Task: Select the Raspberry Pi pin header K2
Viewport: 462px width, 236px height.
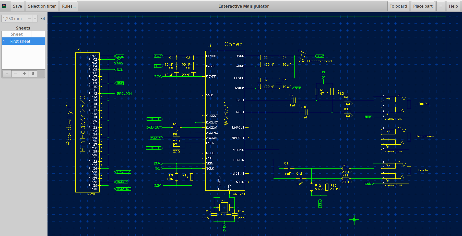Action: tap(87, 122)
